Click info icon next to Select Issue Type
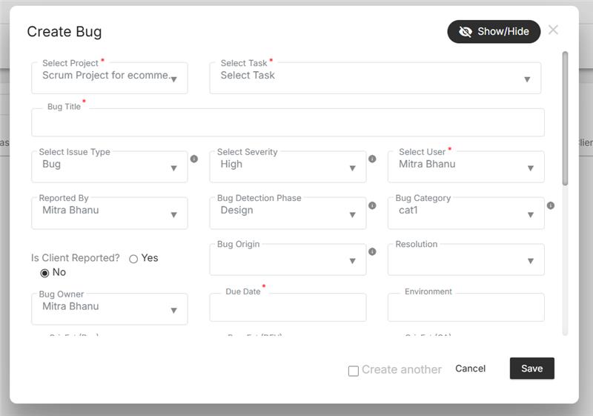The height and width of the screenshot is (416, 593). click(194, 159)
